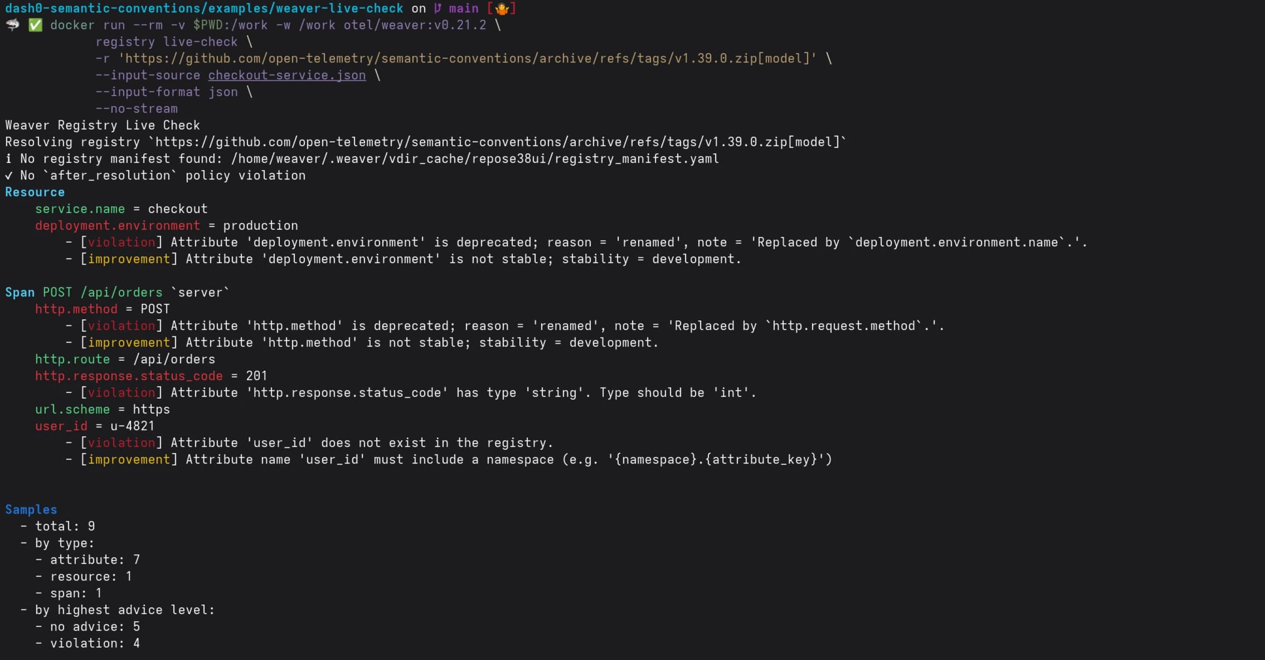Click the red 'user_id' attribute name
The height and width of the screenshot is (660, 1265).
61,426
